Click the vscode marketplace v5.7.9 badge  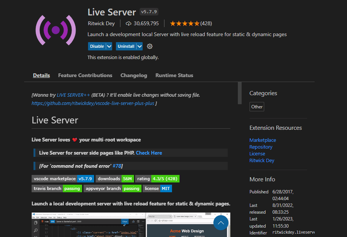pos(63,179)
